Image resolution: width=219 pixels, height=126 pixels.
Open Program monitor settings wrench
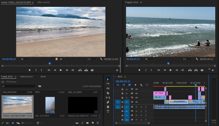tap(197, 59)
